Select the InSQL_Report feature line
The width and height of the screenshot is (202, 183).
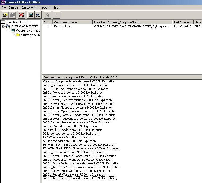(x=74, y=175)
